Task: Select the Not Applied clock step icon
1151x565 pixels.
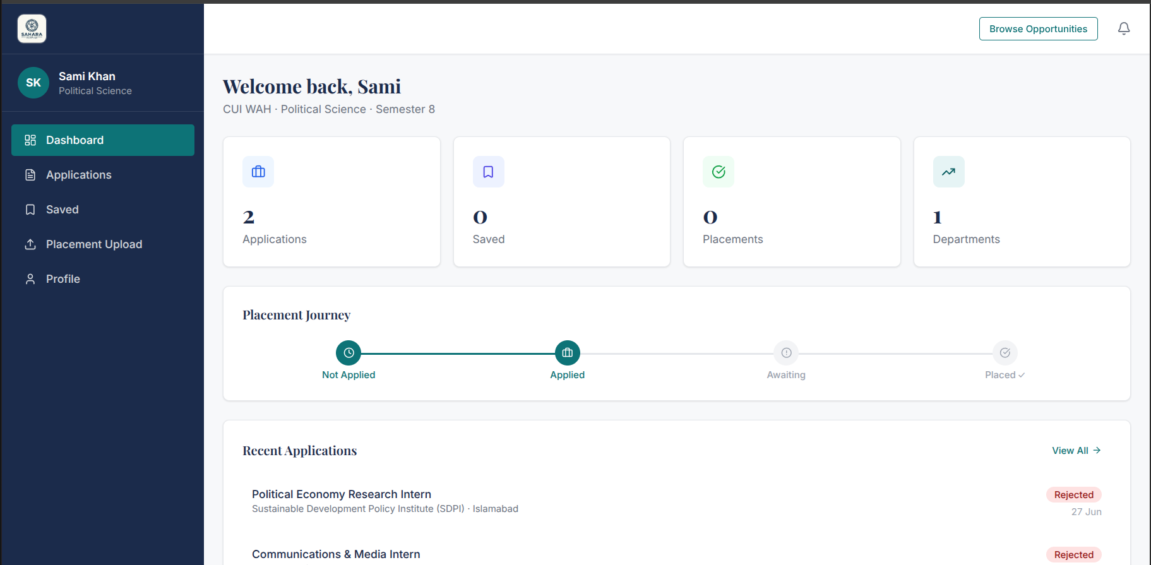Action: tap(349, 353)
